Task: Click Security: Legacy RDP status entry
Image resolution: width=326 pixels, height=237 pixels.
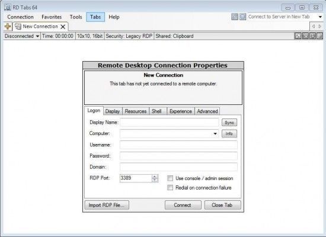Action: 129,36
